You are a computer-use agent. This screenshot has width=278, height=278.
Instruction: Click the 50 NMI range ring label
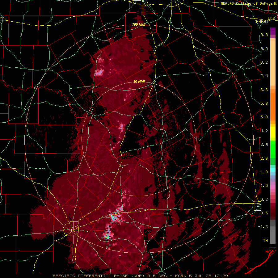pos(139,82)
